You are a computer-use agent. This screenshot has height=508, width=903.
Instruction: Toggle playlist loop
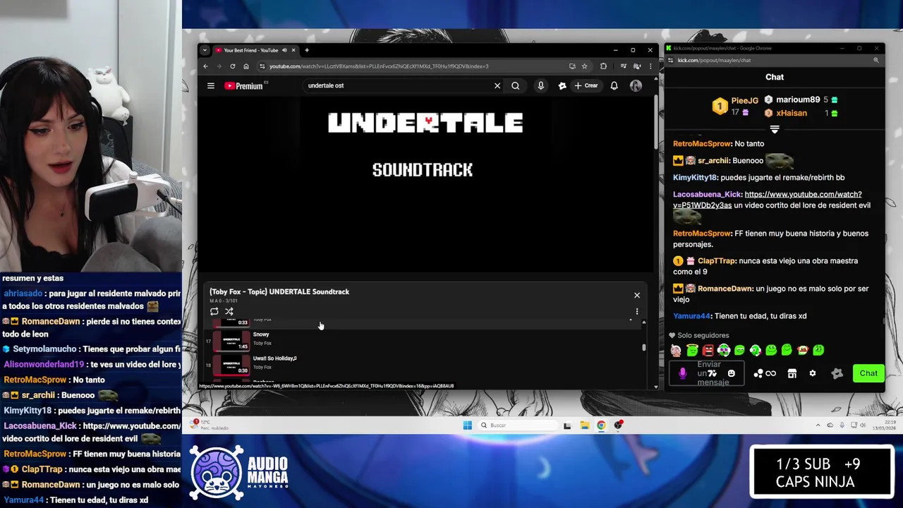click(x=214, y=311)
